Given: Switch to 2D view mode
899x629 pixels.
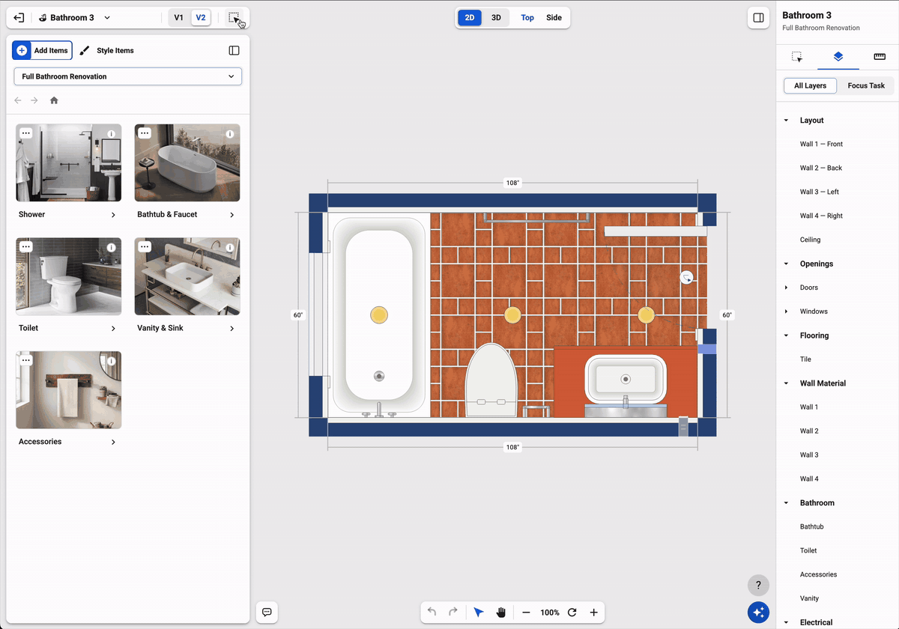Looking at the screenshot, I should [470, 18].
